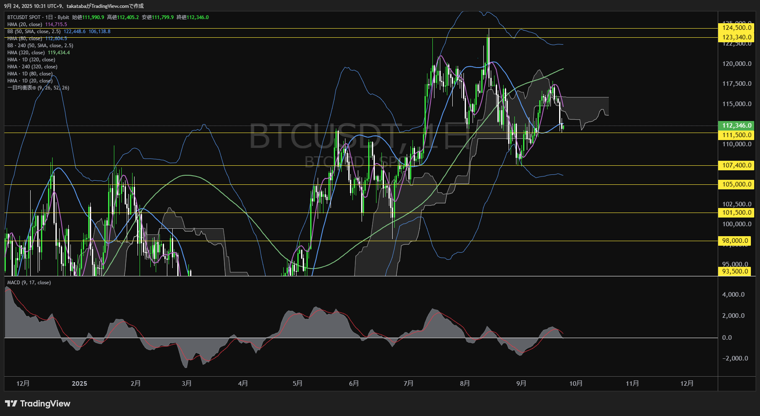760x416 pixels.
Task: Select the HMA · 1D (320, close) legend
Action: pyautogui.click(x=31, y=60)
